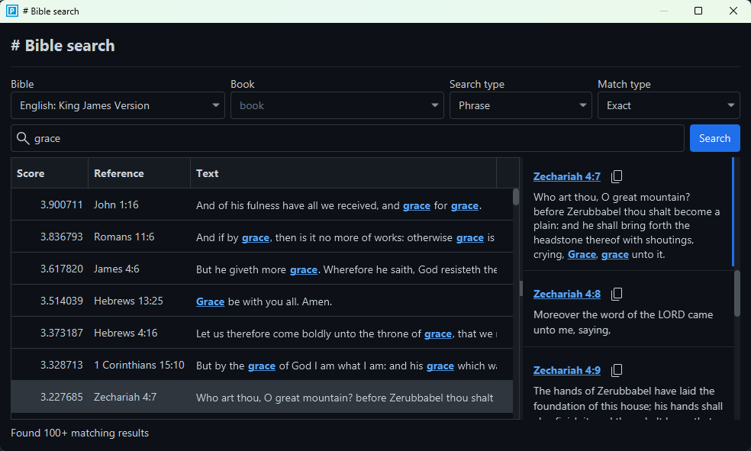
Task: Click copy icon beside Zechariah 4:8
Action: (x=617, y=295)
